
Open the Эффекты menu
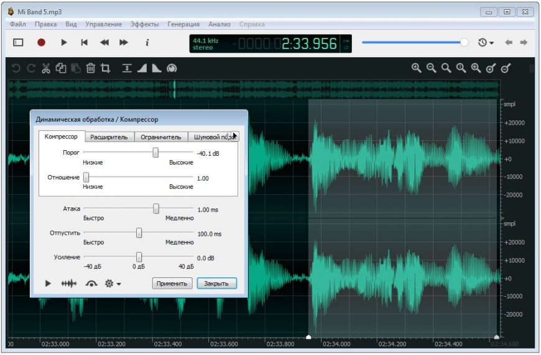click(144, 24)
